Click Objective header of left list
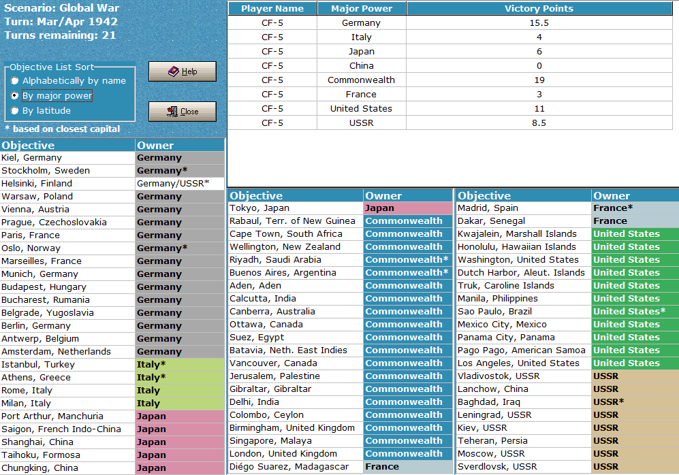The height and width of the screenshot is (475, 679). point(67,146)
